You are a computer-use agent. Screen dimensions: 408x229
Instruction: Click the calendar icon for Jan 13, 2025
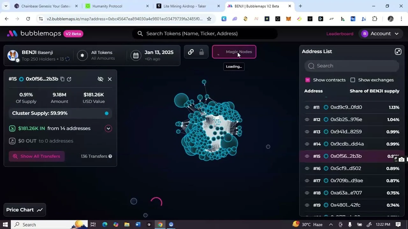point(136,55)
